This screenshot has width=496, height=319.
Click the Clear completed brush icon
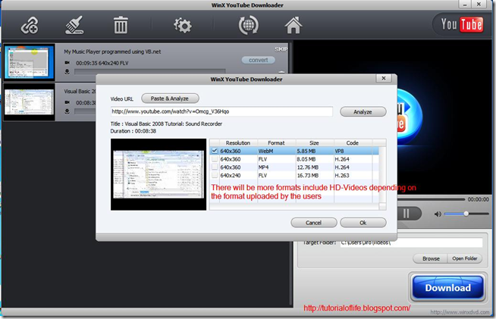tap(74, 25)
